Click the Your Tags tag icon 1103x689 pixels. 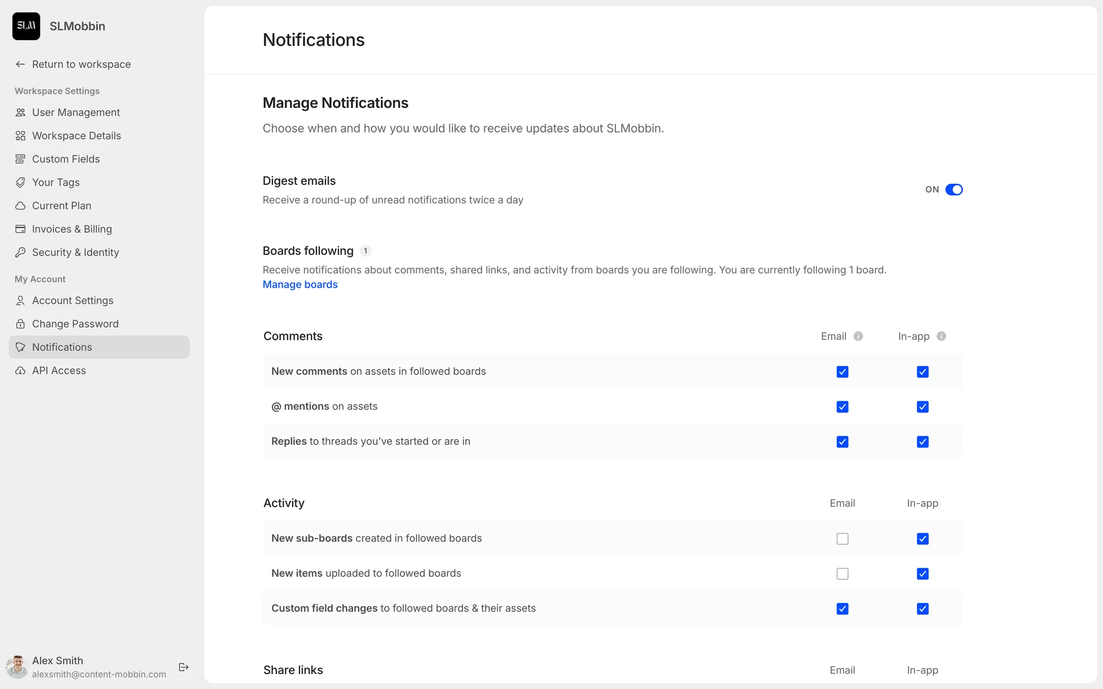[x=20, y=182]
